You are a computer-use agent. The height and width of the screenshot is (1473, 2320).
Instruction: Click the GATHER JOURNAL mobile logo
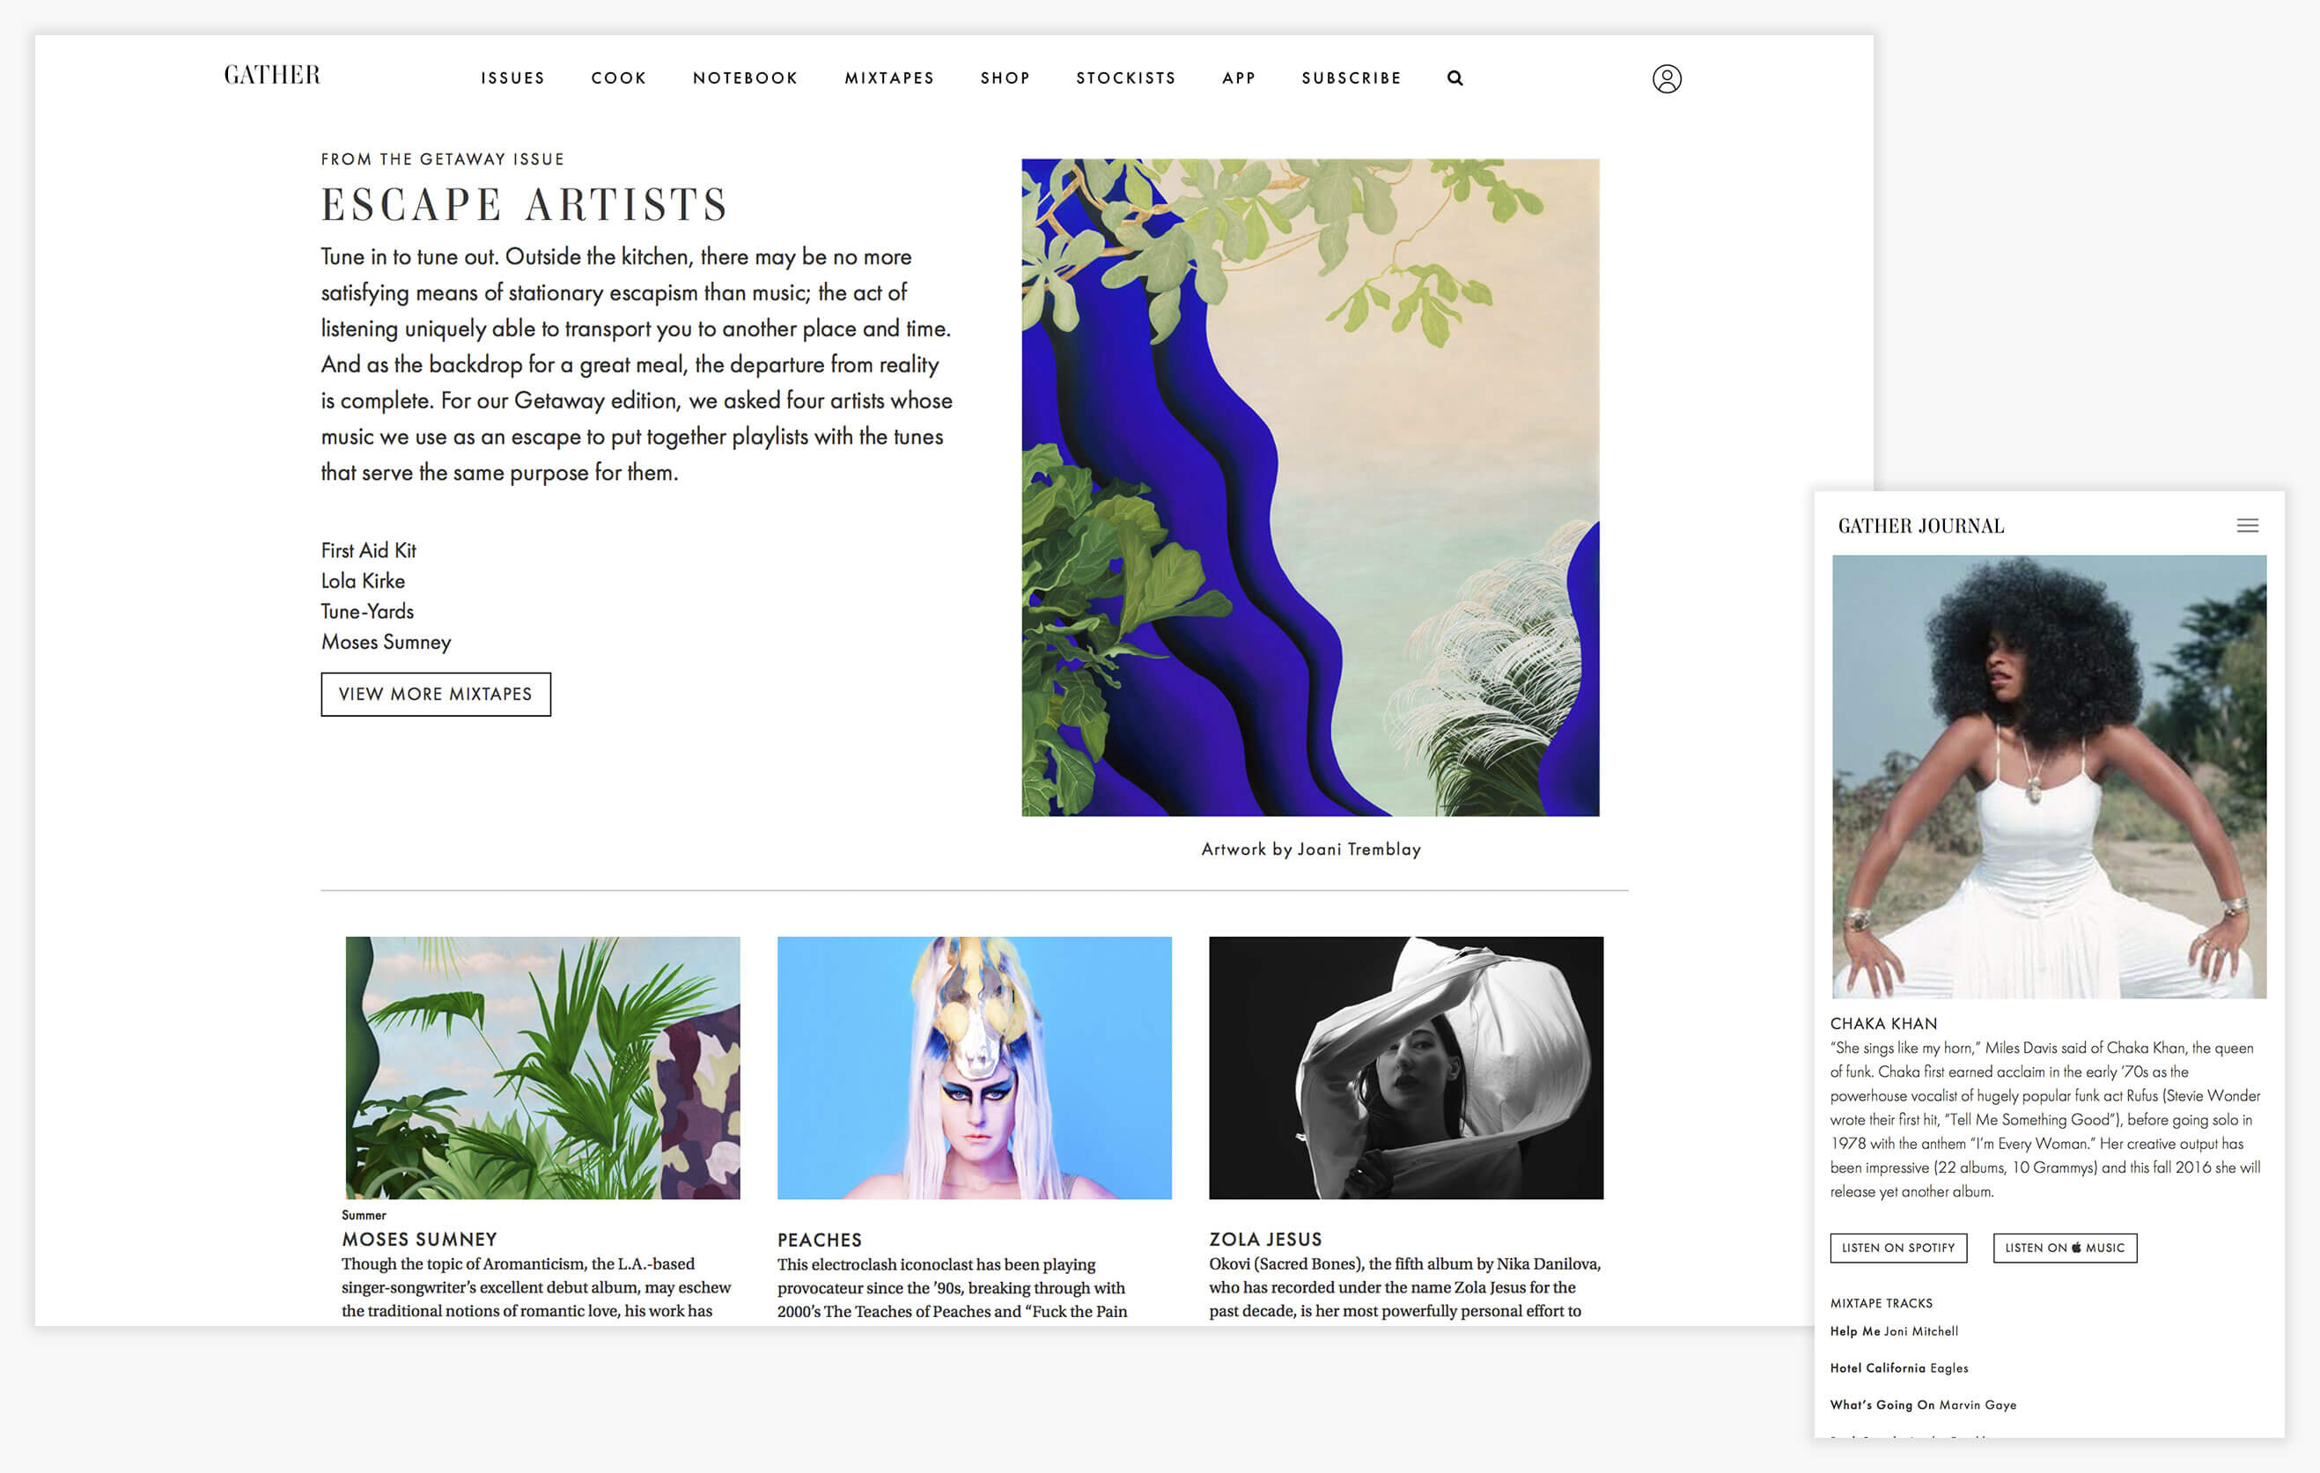(1920, 526)
